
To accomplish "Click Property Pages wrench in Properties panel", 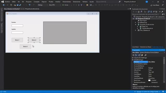I will coord(146,55).
